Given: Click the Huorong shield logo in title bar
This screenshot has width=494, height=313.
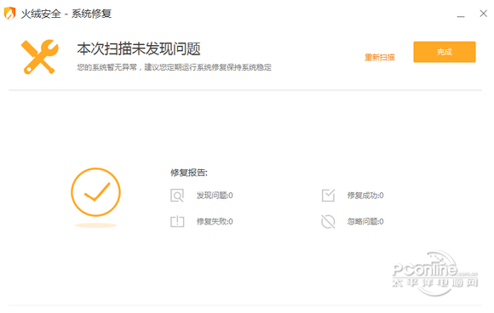Looking at the screenshot, I should 9,14.
